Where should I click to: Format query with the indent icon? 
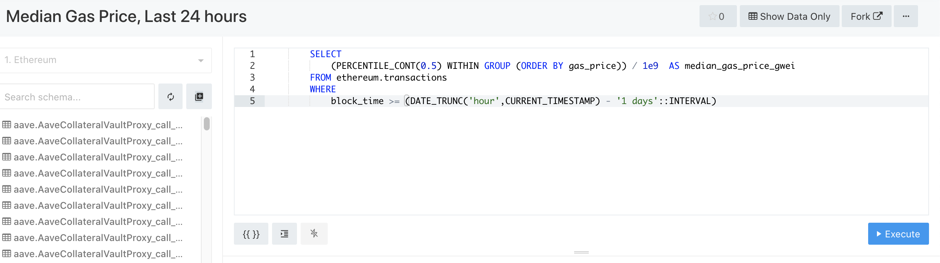point(284,234)
